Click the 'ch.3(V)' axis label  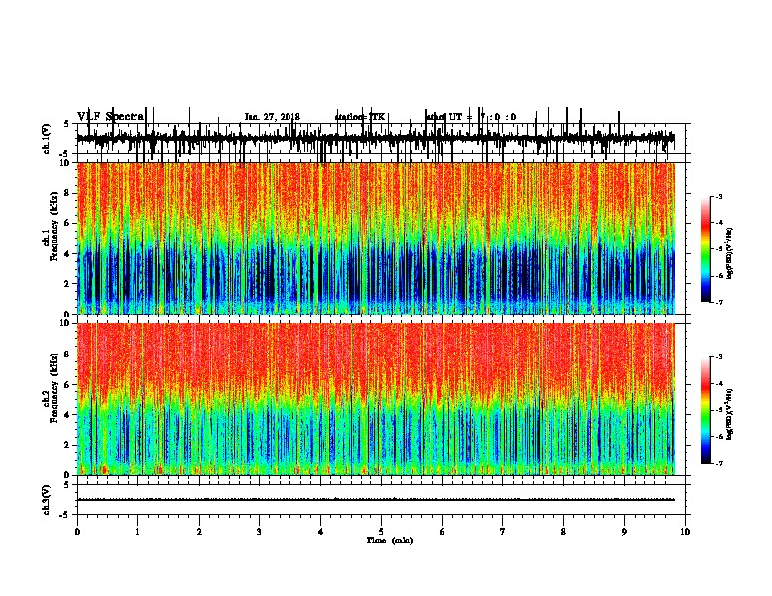pyautogui.click(x=46, y=500)
